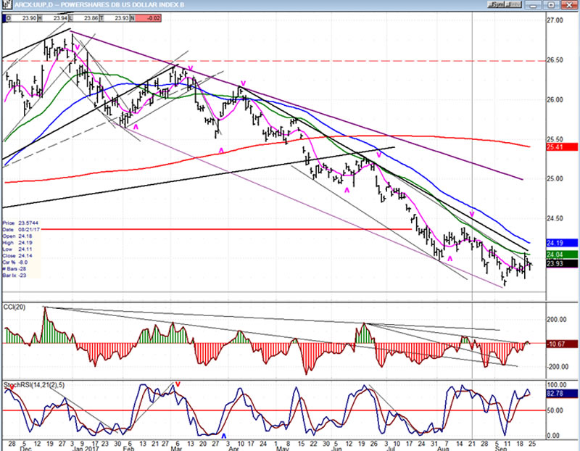Click the red 25.41 moving average price tag
The height and width of the screenshot is (451, 580).
[x=563, y=147]
